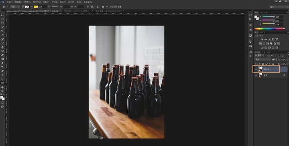Open the History panel icon
The height and width of the screenshot is (146, 289).
(250, 15)
